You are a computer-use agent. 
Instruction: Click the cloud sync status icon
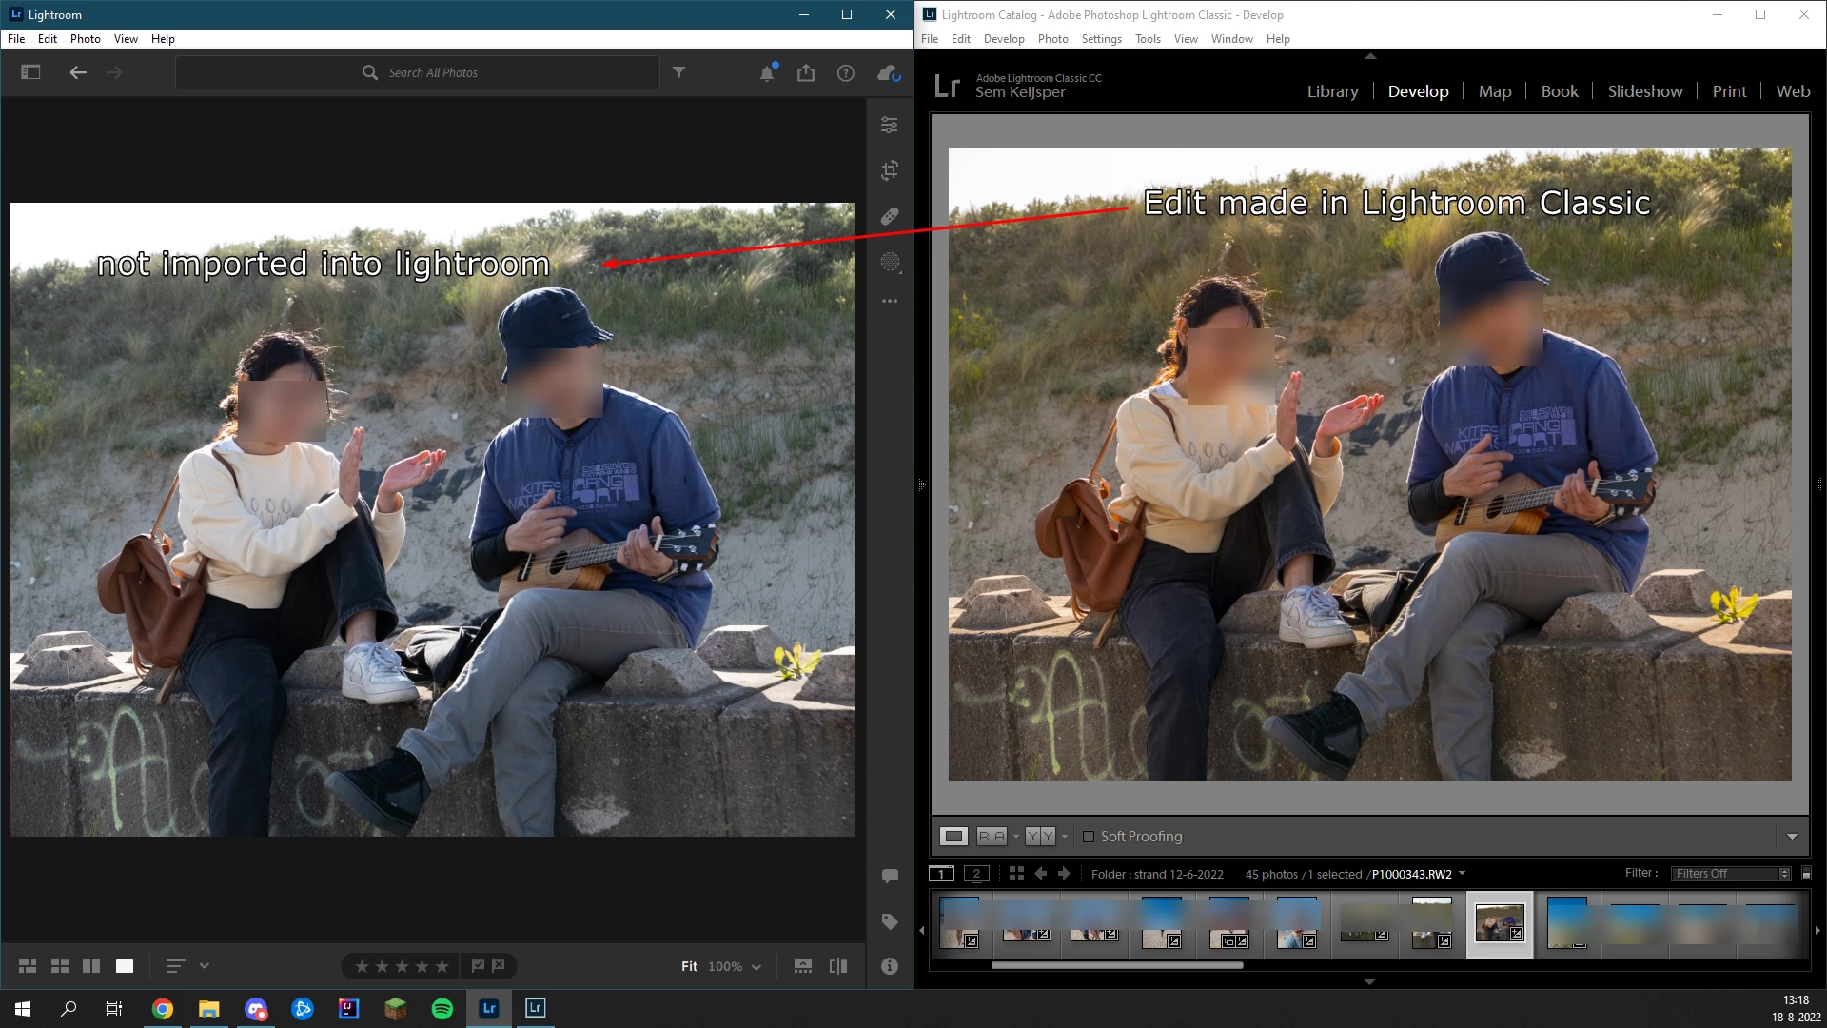[x=888, y=73]
